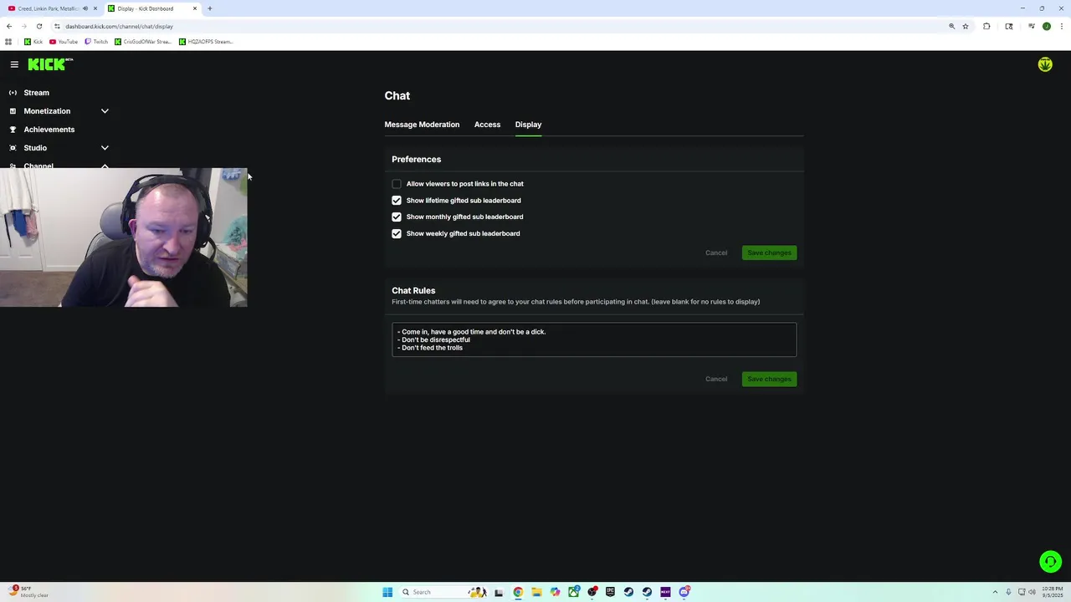Viewport: 1071px width, 602px height.
Task: Open the weather widget in taskbar
Action: (x=28, y=591)
